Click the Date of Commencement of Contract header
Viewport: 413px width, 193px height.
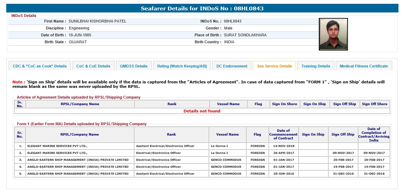click(x=283, y=135)
